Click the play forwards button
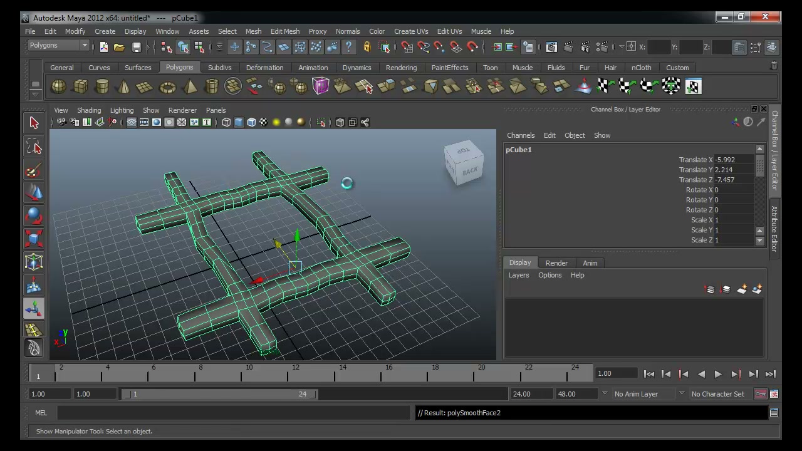802x451 pixels. 718,374
